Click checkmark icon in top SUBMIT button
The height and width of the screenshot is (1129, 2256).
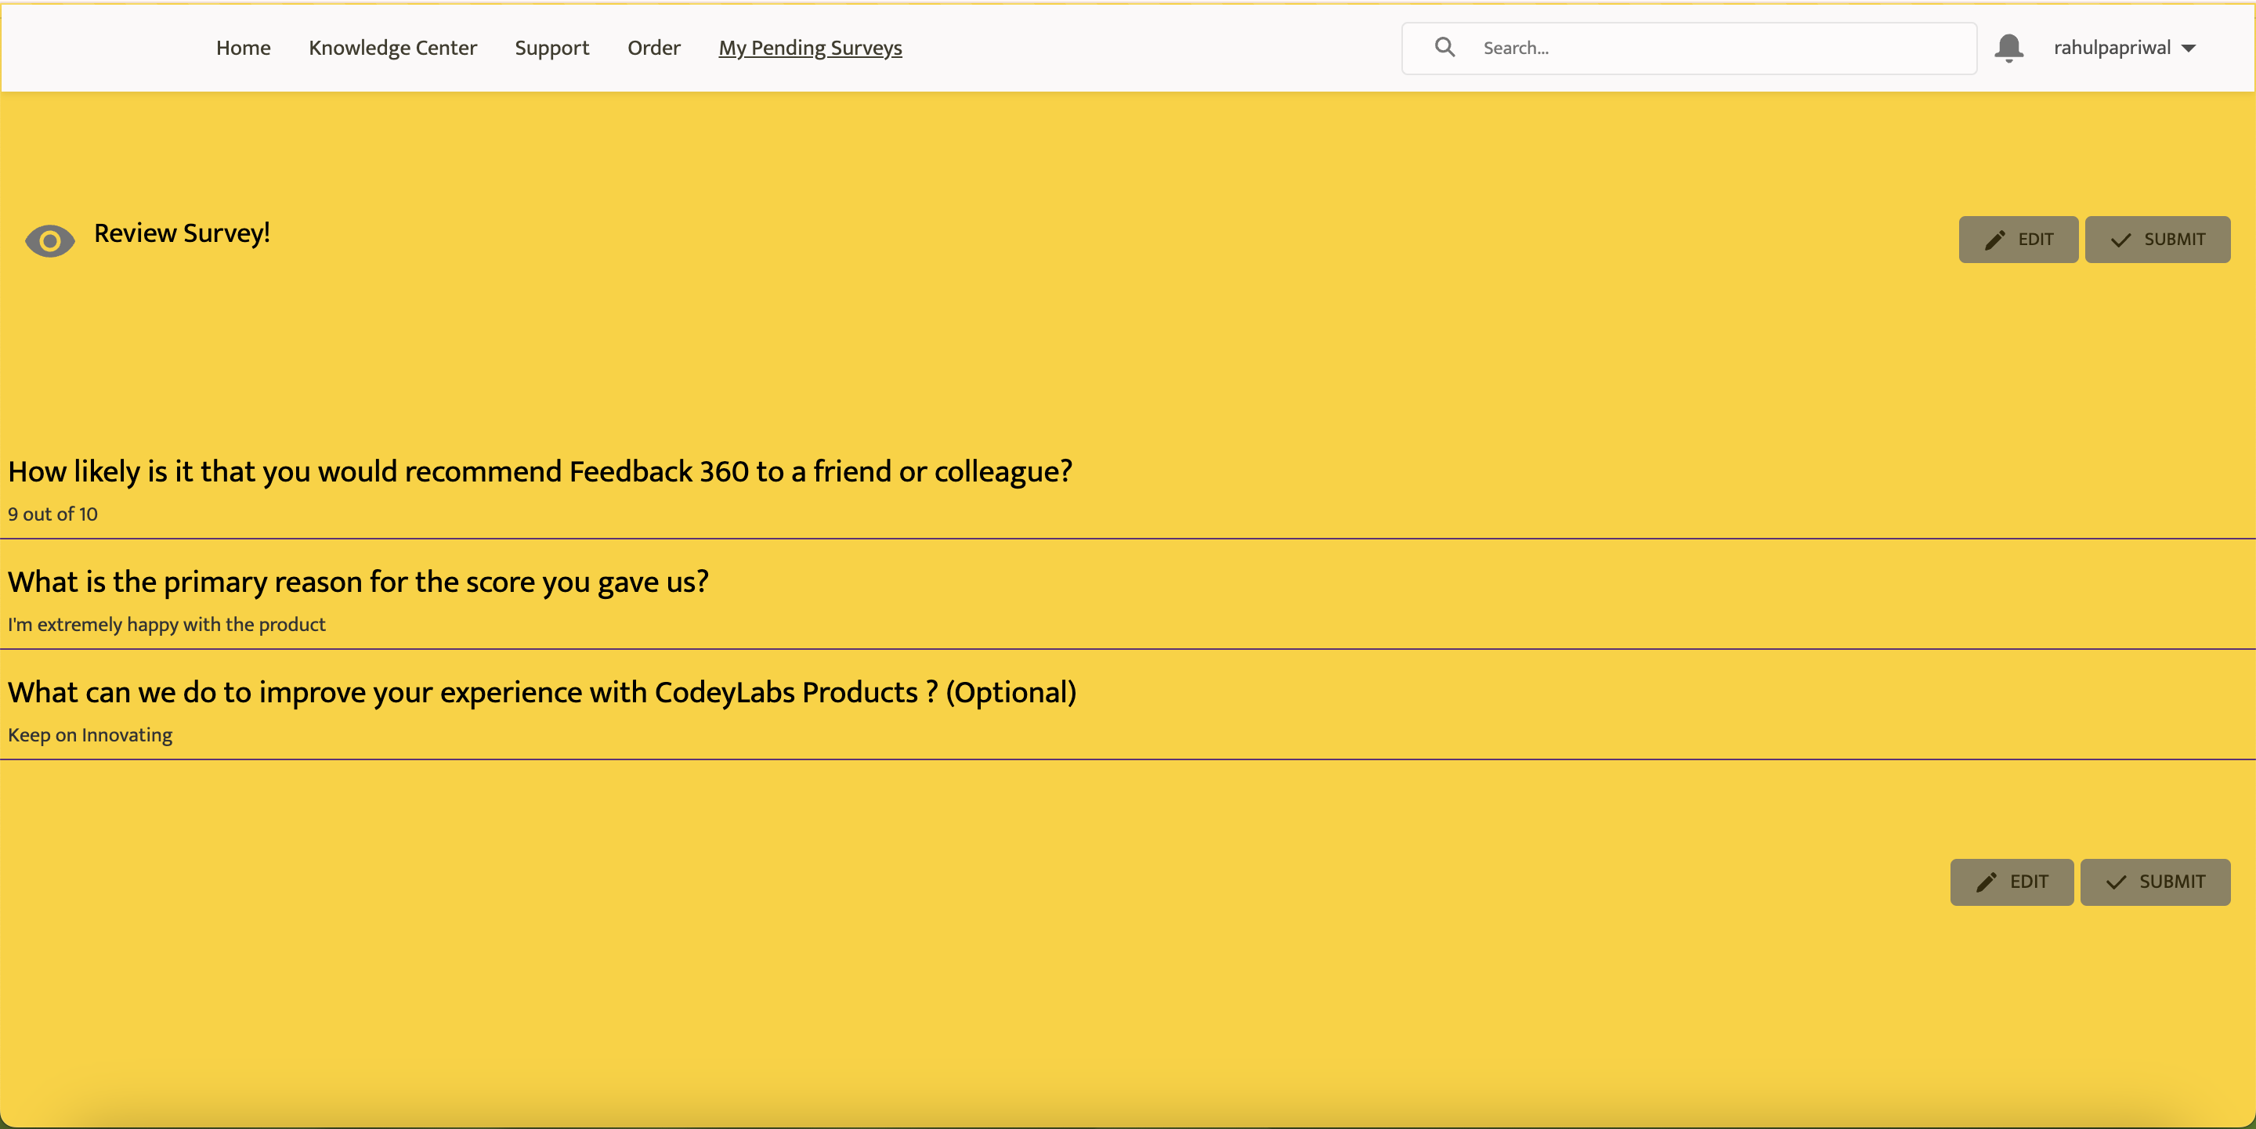point(2121,240)
